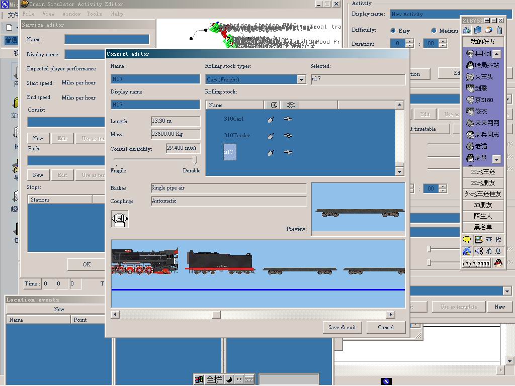Expand 外地车迷佳友 group in QQ

point(483,194)
